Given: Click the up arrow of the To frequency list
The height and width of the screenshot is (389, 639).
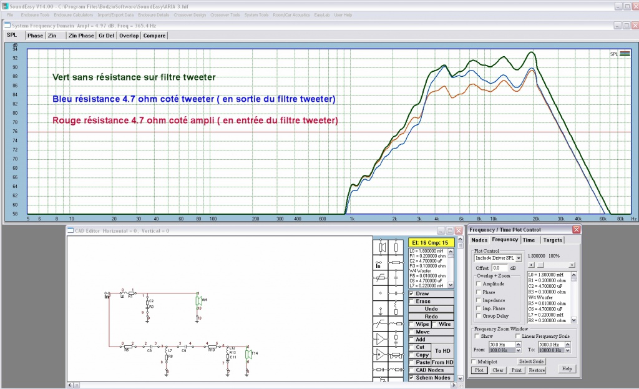Looking at the screenshot, I should tap(568, 345).
